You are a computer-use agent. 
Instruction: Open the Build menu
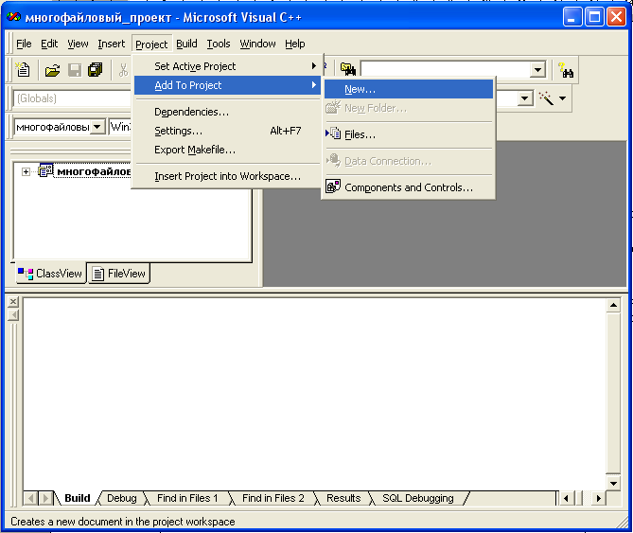coord(186,44)
